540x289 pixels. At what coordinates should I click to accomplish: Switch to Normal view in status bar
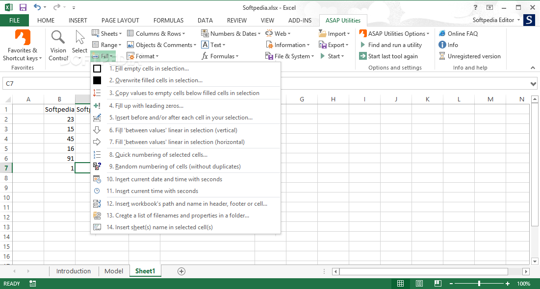click(401, 284)
